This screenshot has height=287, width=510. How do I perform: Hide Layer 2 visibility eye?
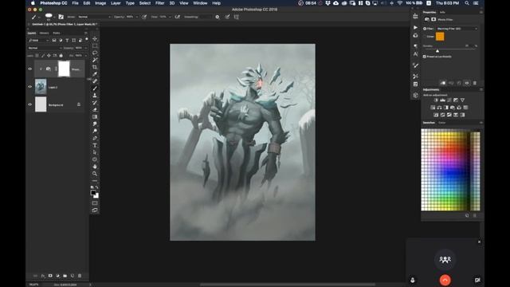pyautogui.click(x=30, y=87)
